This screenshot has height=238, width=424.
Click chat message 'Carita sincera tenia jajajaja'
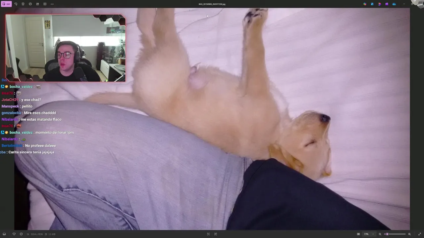pyautogui.click(x=31, y=152)
